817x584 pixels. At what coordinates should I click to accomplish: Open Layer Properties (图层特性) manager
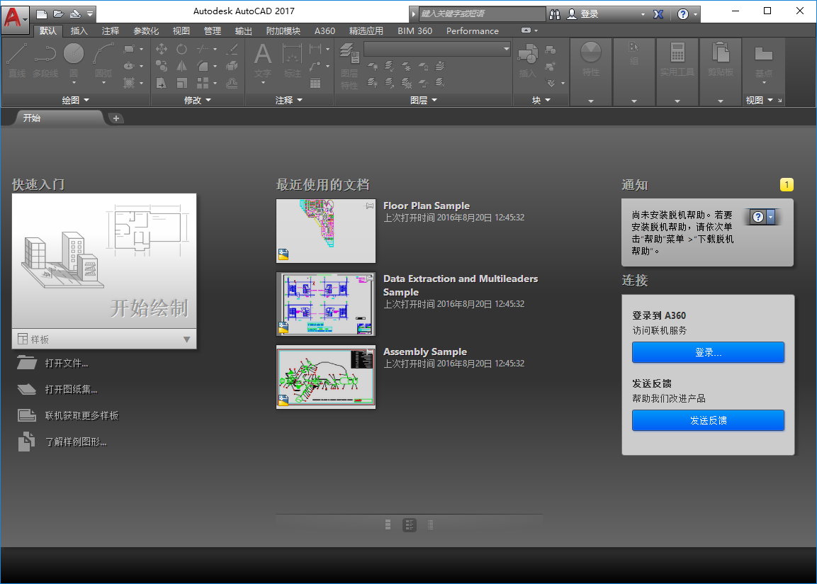point(349,67)
